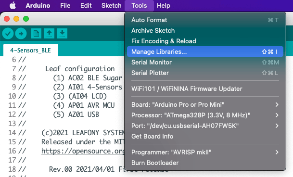Click the red close window button
293x177 pixels.
7,19
